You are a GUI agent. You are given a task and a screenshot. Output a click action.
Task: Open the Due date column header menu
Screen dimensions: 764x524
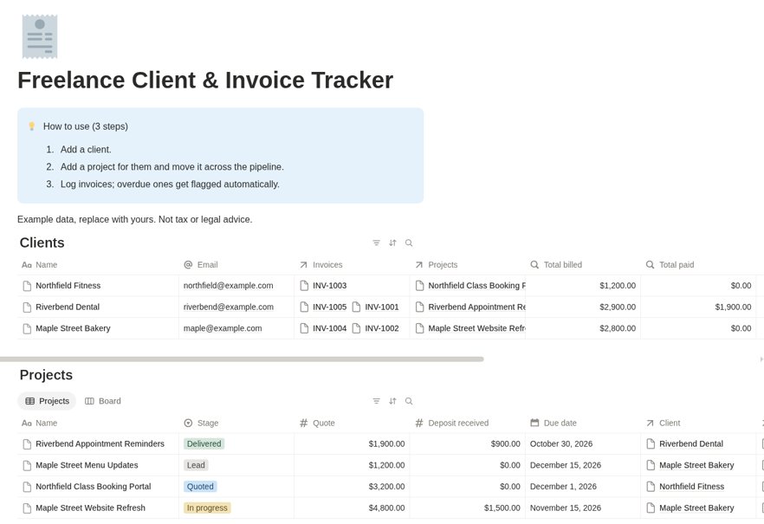pos(583,423)
